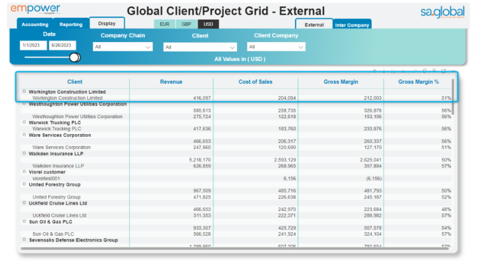Open the Client Company dropdown

[276, 47]
